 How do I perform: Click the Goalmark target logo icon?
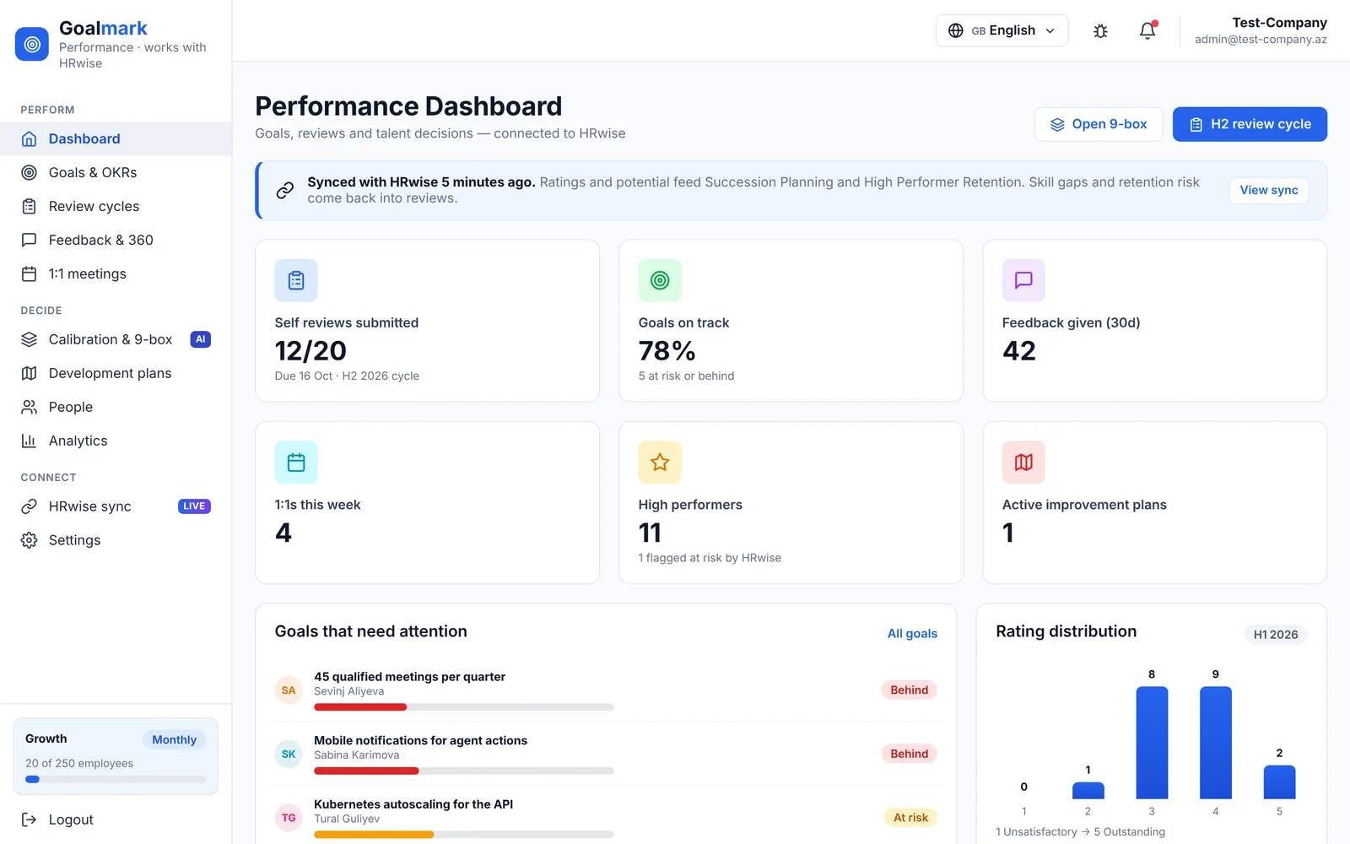coord(32,44)
